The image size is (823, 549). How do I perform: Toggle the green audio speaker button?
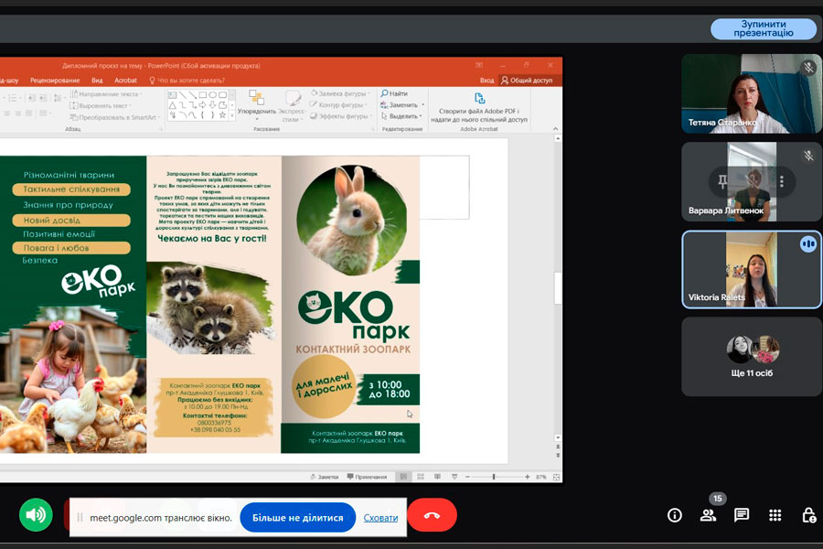pos(36,515)
